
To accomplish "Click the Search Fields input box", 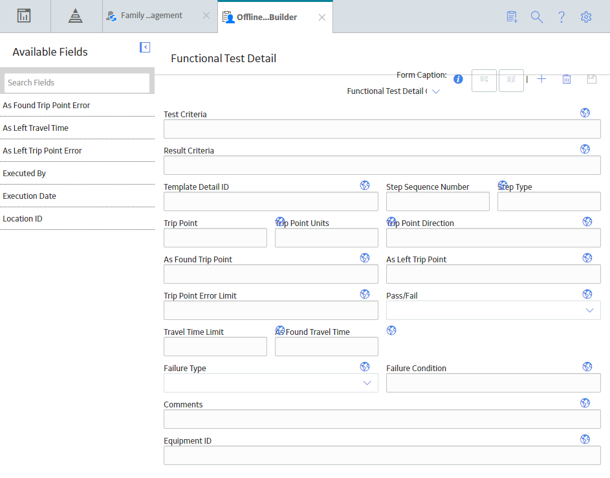I will 77,83.
